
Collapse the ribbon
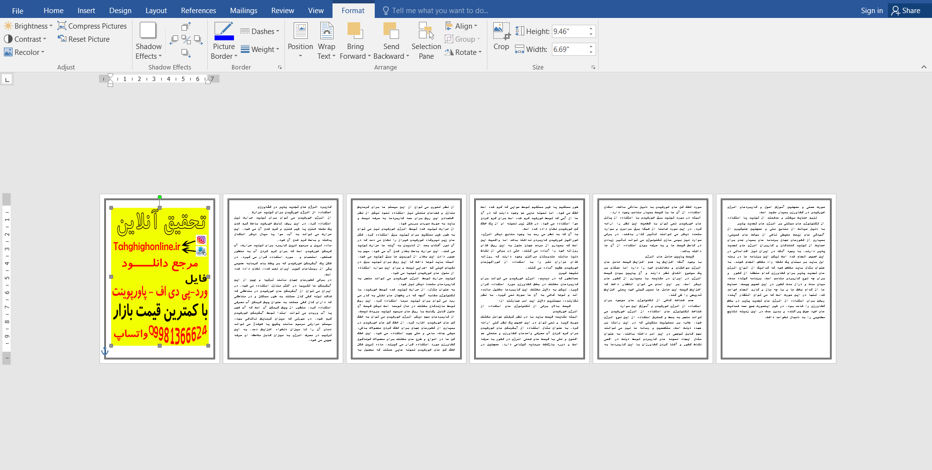click(x=924, y=67)
